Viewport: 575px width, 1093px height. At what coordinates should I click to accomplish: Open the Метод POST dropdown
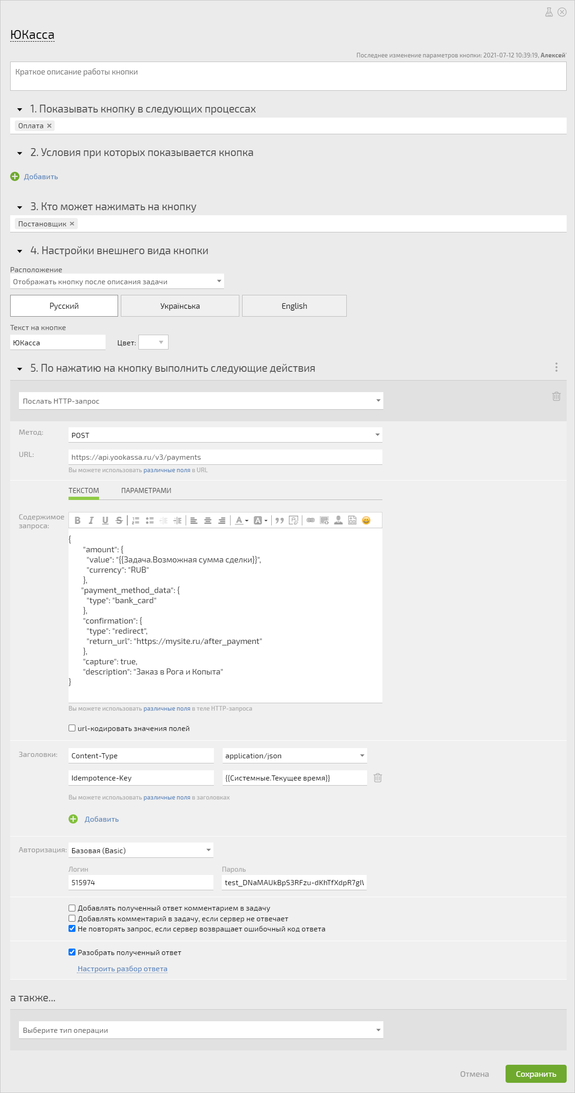point(225,435)
